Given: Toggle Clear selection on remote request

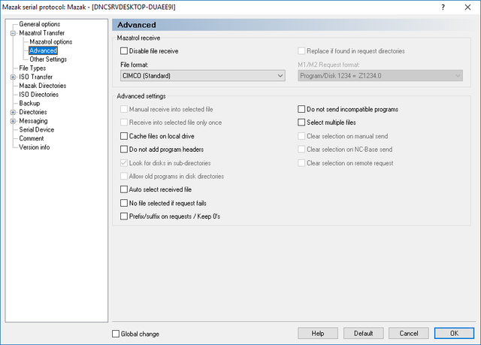Looking at the screenshot, I should (301, 163).
